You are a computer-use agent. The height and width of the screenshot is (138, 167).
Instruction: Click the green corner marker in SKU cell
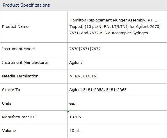click(x=68, y=111)
